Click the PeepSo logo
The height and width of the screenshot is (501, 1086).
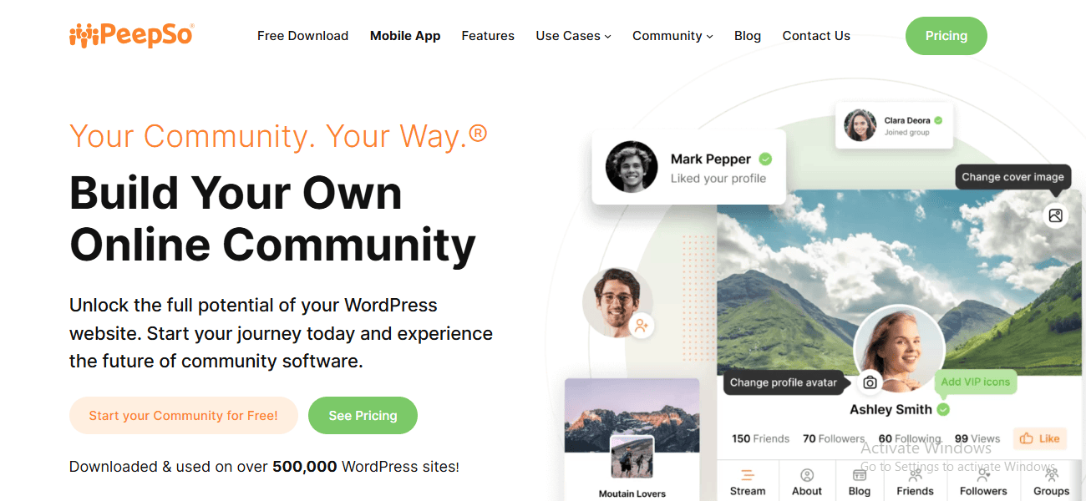tap(132, 35)
